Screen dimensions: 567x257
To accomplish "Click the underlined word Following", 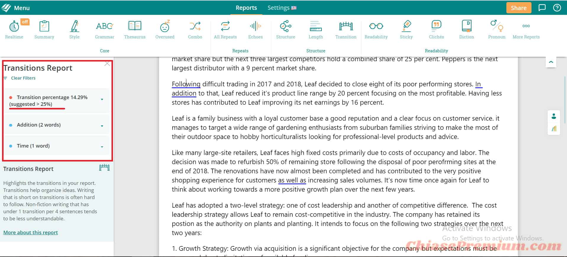I will tap(186, 84).
